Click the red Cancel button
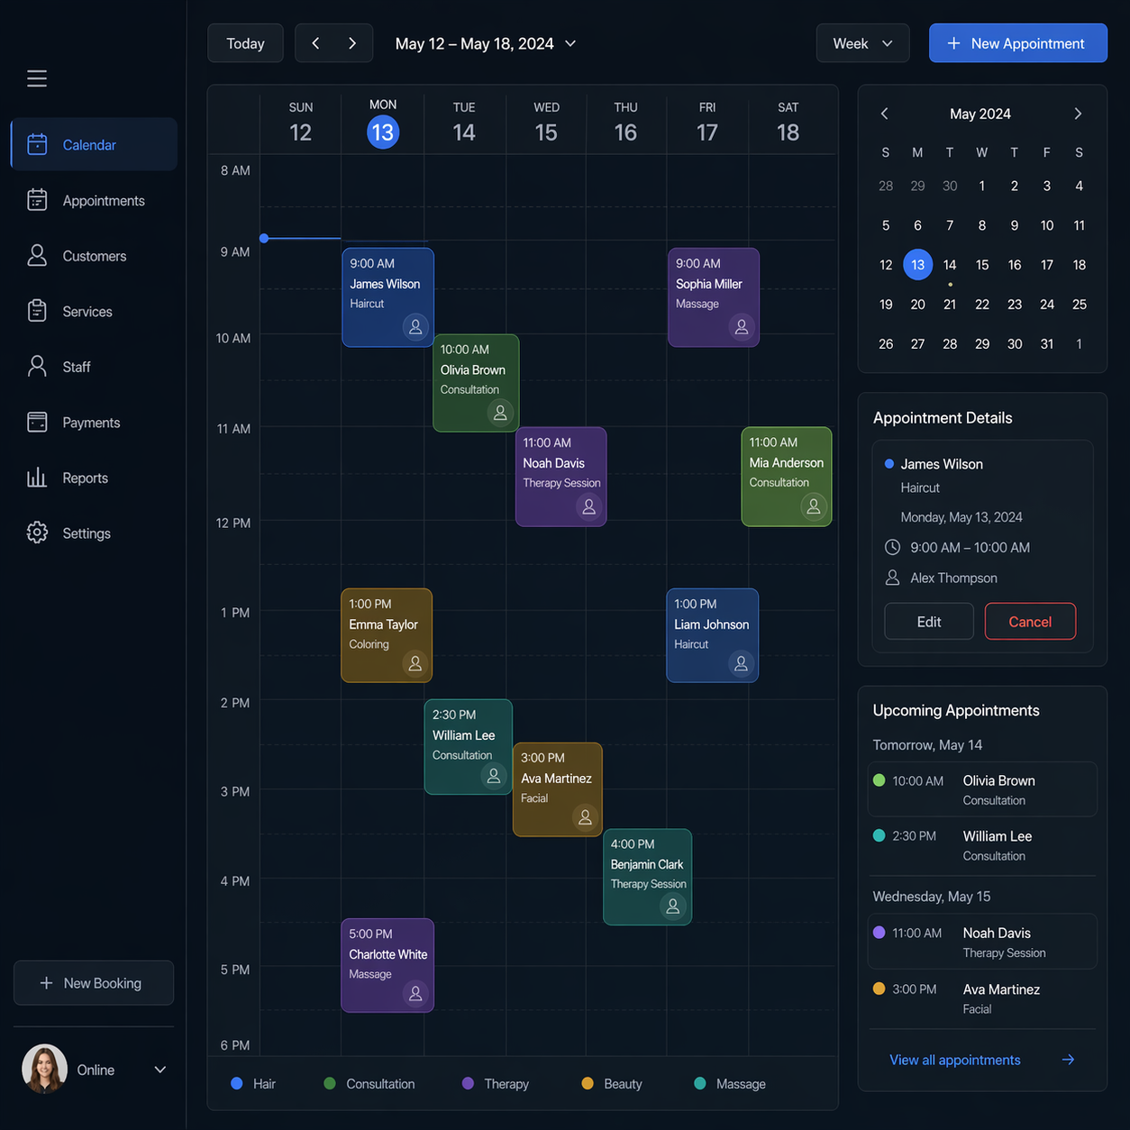Image resolution: width=1130 pixels, height=1130 pixels. click(1030, 622)
